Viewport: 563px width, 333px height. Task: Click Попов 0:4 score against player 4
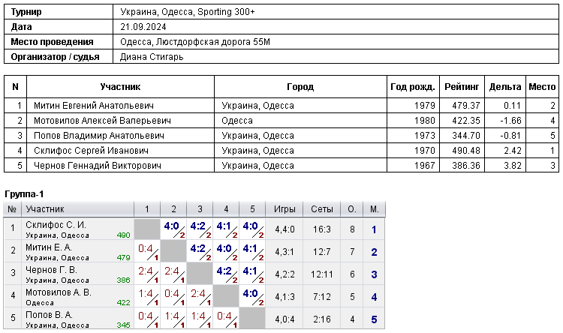(x=224, y=316)
